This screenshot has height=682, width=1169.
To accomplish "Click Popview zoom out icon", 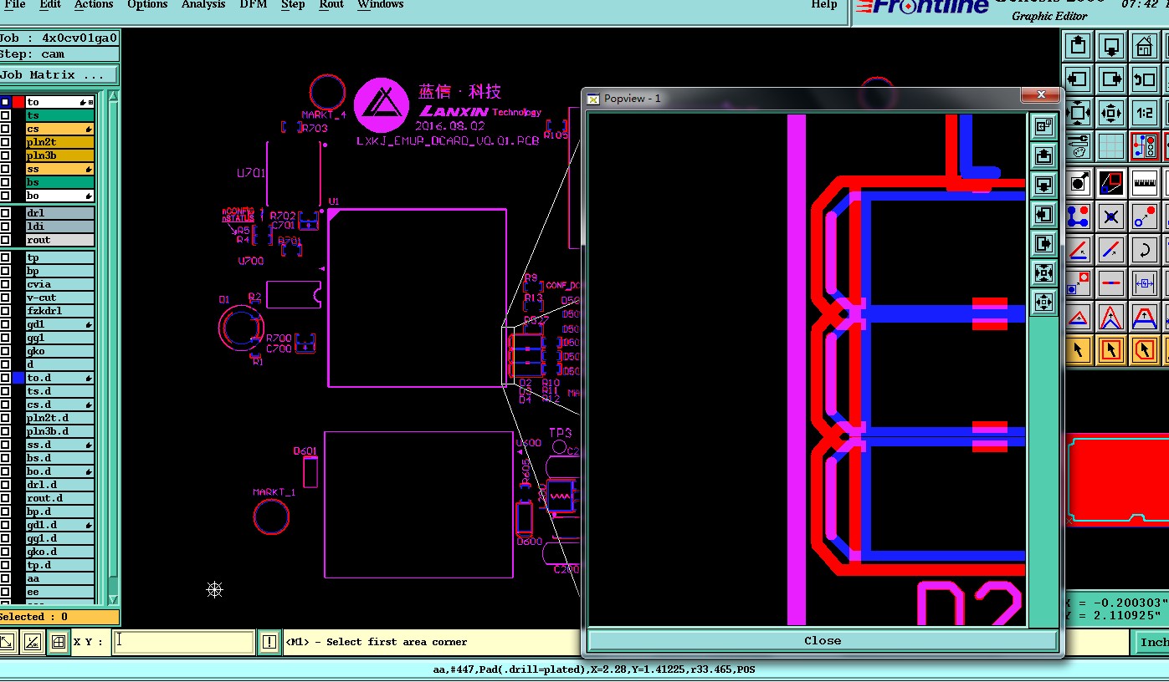I will [x=1043, y=302].
